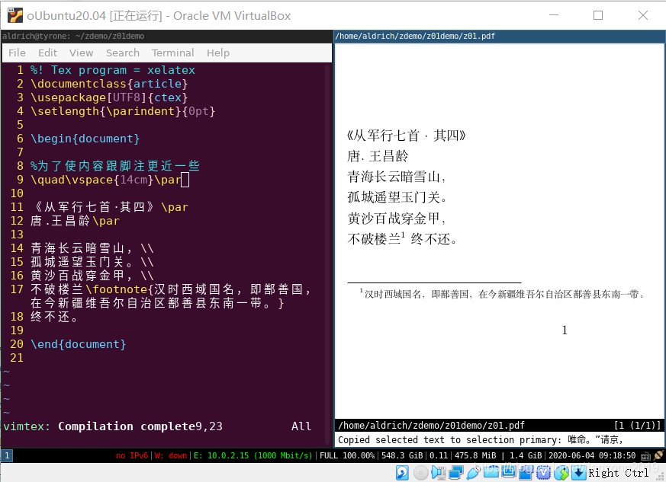Image resolution: width=666 pixels, height=482 pixels.
Task: Click the PDF poem title '《从军行七首·其四》'
Action: coord(406,136)
